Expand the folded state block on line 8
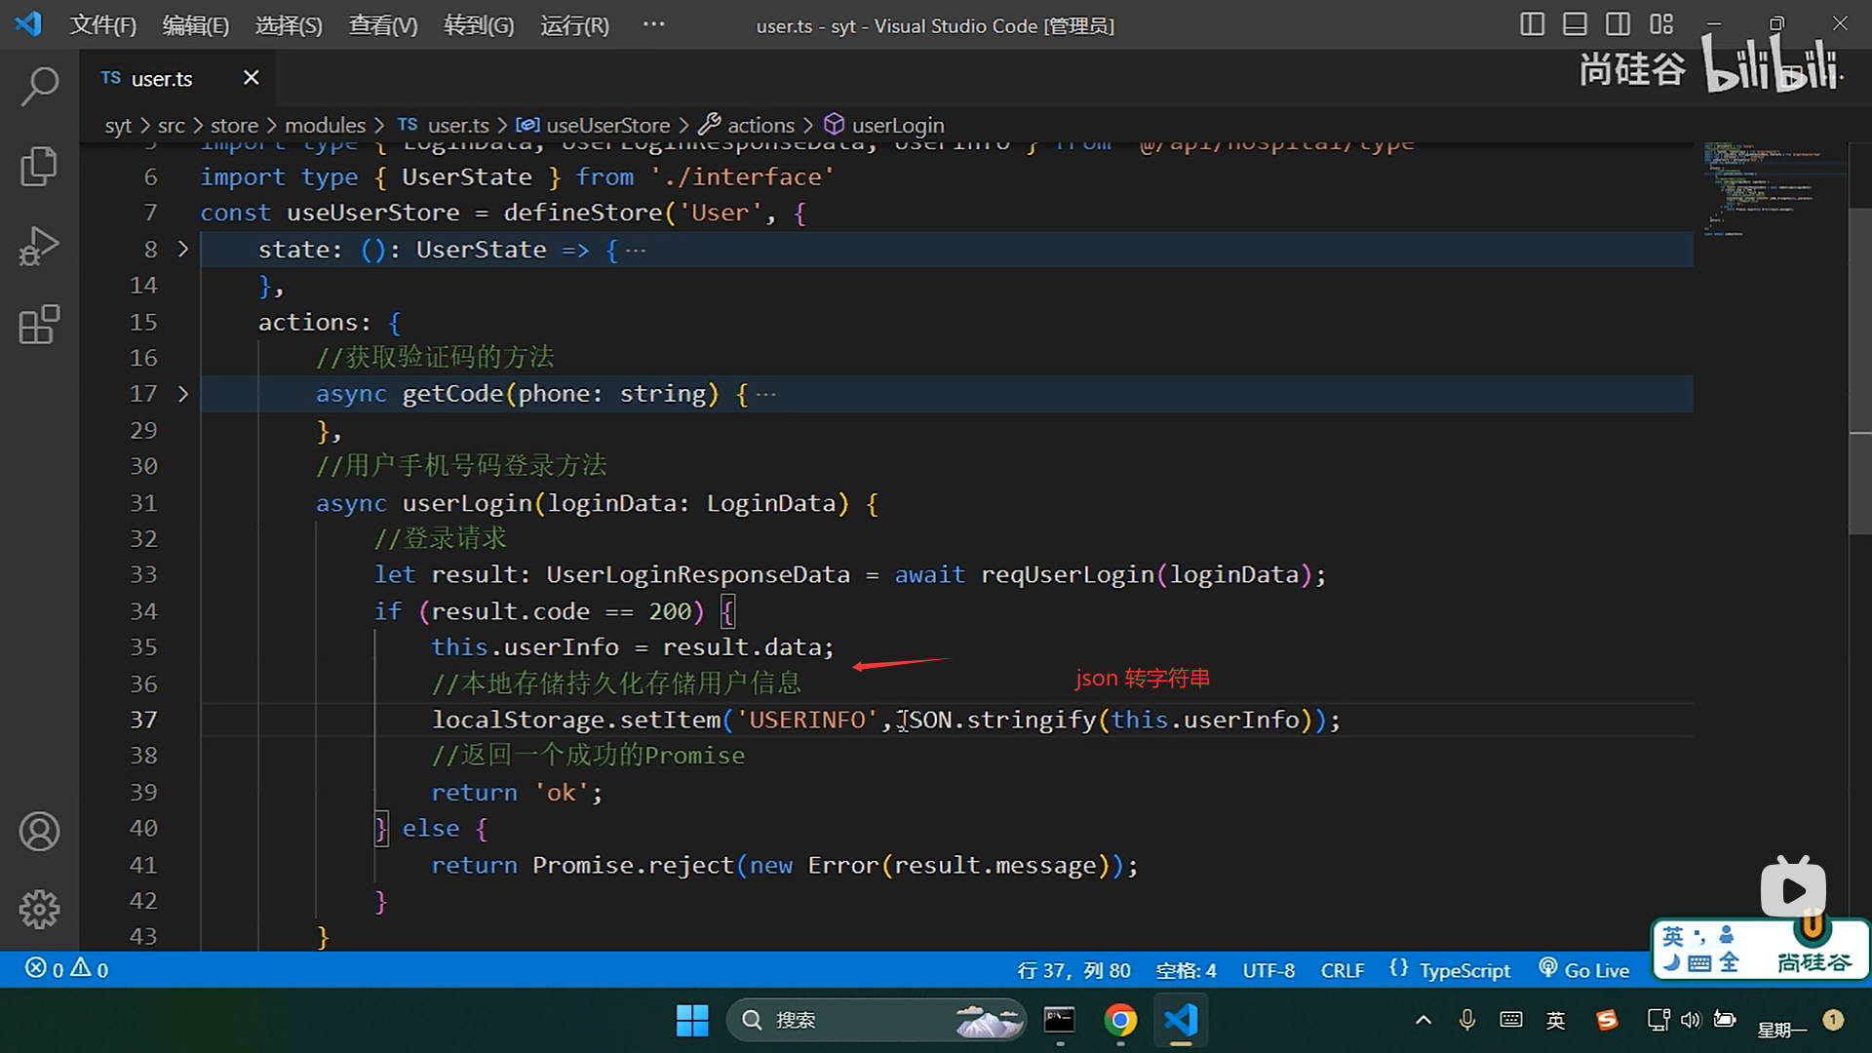1872x1053 pixels. coord(183,250)
